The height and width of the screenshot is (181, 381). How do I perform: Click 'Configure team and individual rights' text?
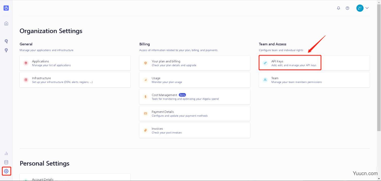[x=281, y=50]
